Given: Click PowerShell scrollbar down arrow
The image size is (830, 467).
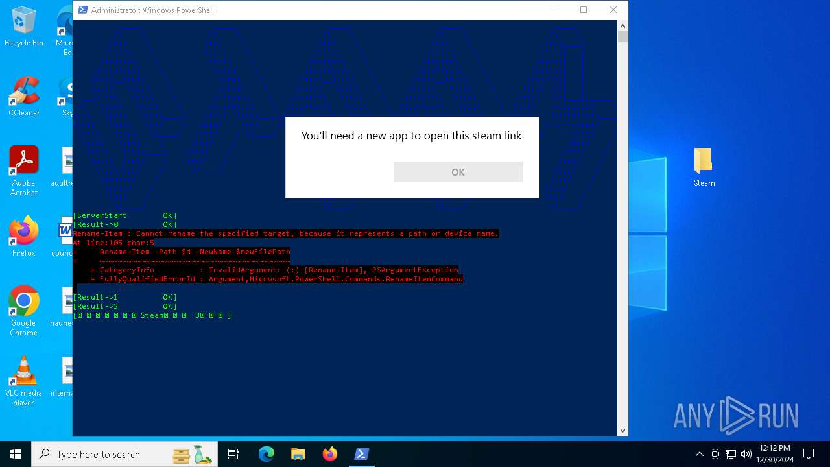Looking at the screenshot, I should click(622, 430).
